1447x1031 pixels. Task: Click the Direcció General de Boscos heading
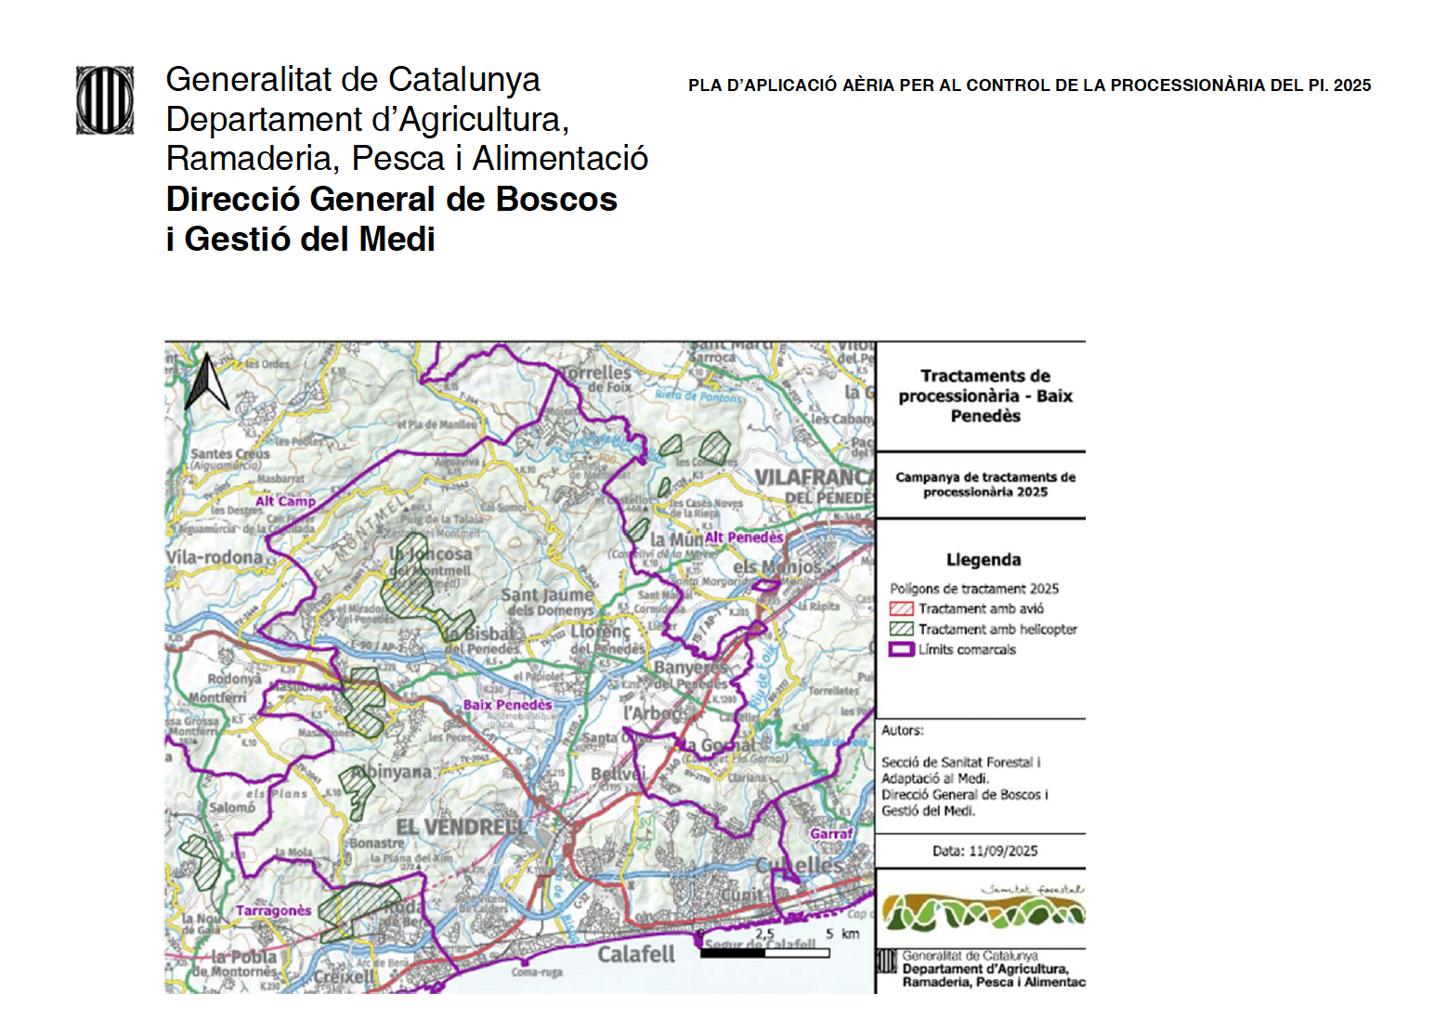(391, 200)
